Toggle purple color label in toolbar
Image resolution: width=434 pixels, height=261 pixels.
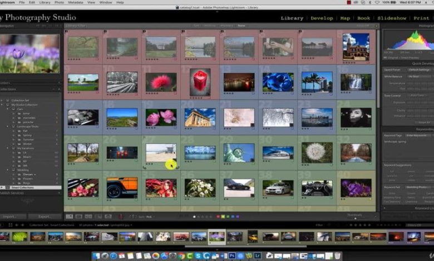point(238,217)
